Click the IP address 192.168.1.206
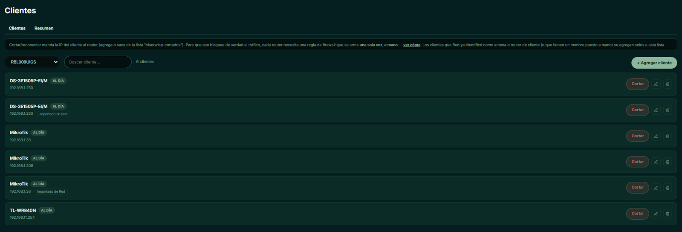This screenshot has width=682, height=232. [21, 165]
